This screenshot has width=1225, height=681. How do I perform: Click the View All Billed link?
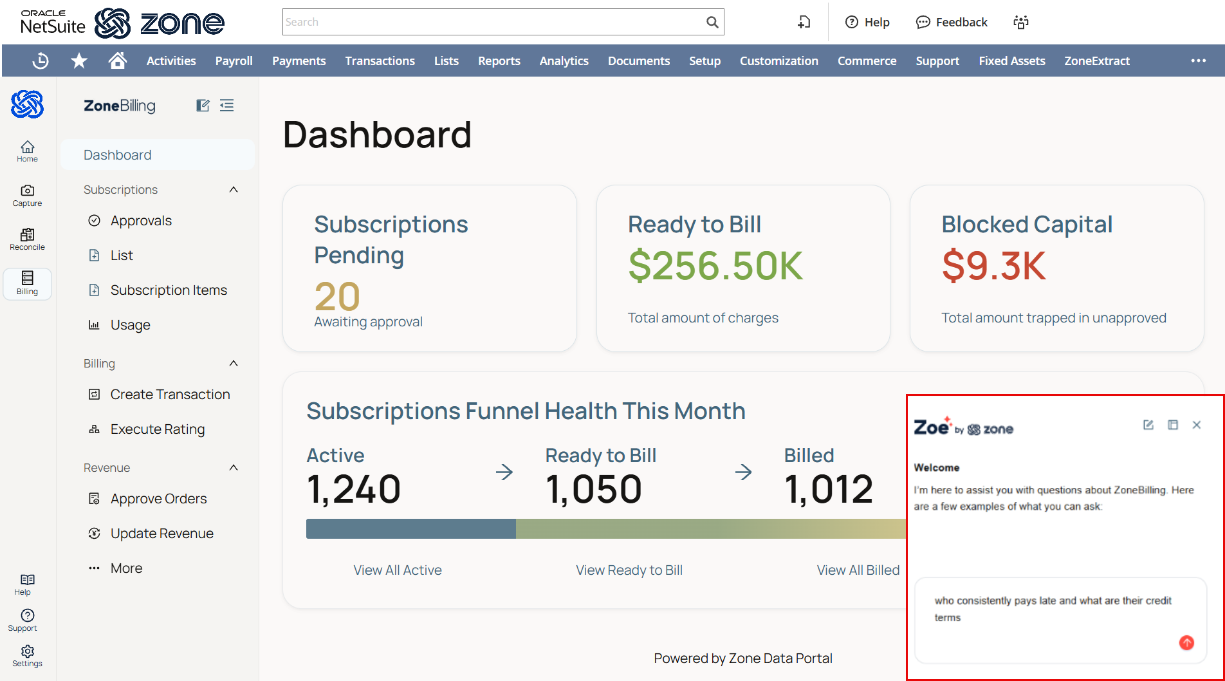pos(858,570)
